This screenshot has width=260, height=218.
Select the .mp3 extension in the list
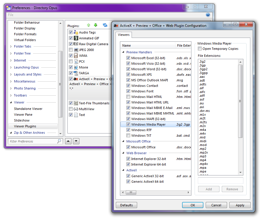(203, 156)
